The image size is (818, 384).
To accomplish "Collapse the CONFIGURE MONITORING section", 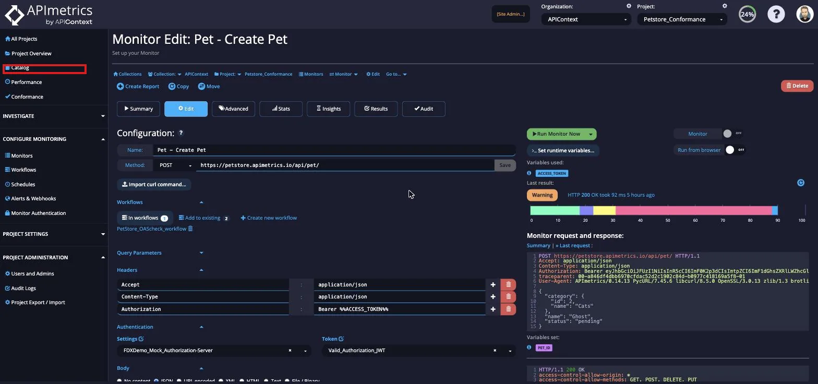I will 53,139.
